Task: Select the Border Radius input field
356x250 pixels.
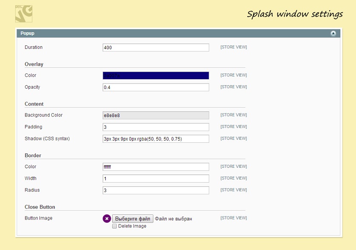Action: point(156,191)
